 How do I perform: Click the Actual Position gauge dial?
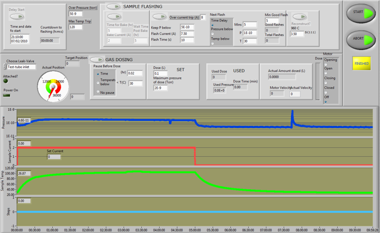[53, 87]
